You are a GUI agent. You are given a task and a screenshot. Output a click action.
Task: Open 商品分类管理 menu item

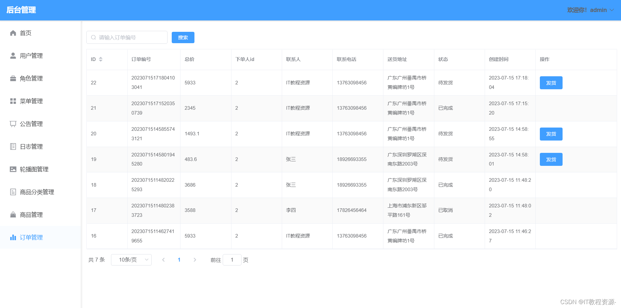pos(40,192)
